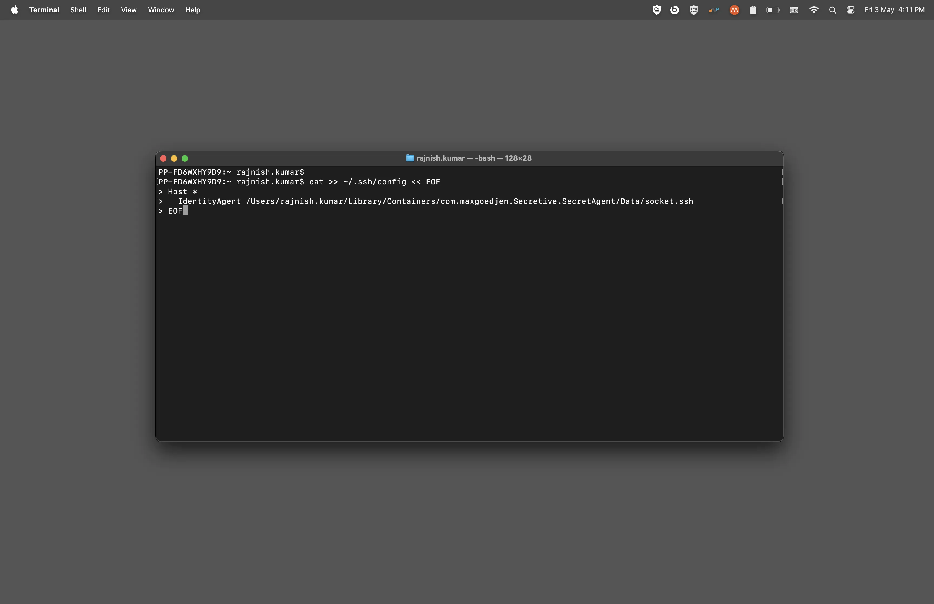Open the Terminal application menu
934x604 pixels.
[44, 10]
